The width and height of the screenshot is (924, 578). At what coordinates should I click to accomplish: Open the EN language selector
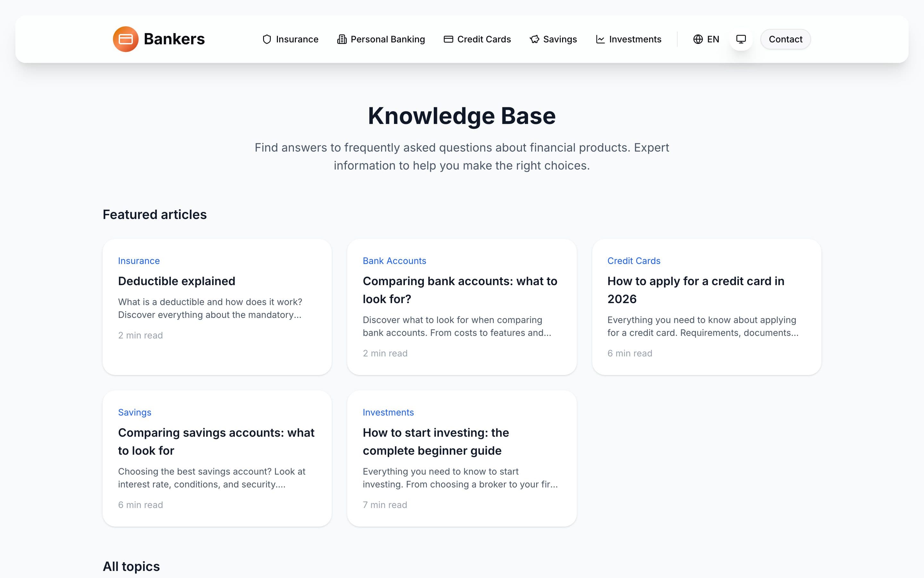click(x=706, y=39)
